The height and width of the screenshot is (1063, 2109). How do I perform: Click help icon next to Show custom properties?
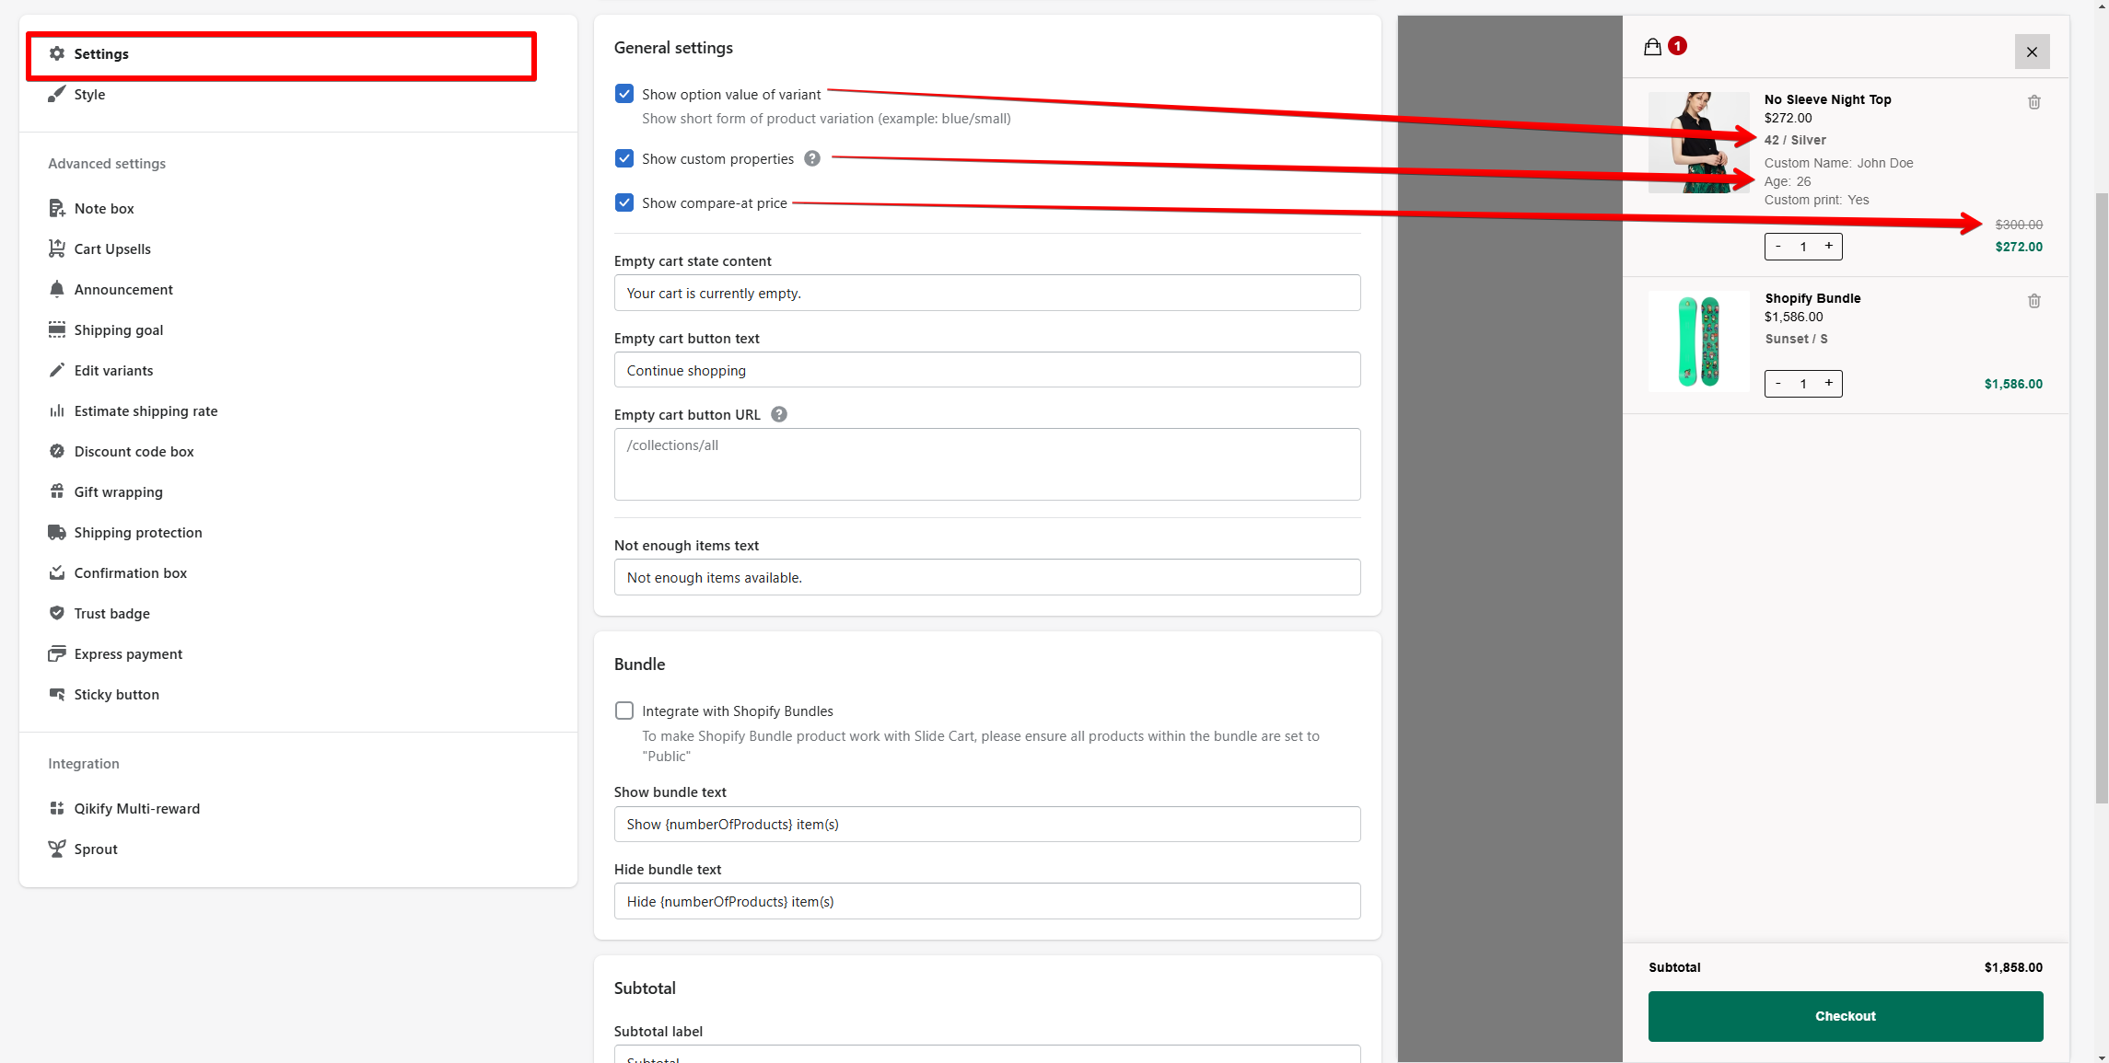(811, 158)
